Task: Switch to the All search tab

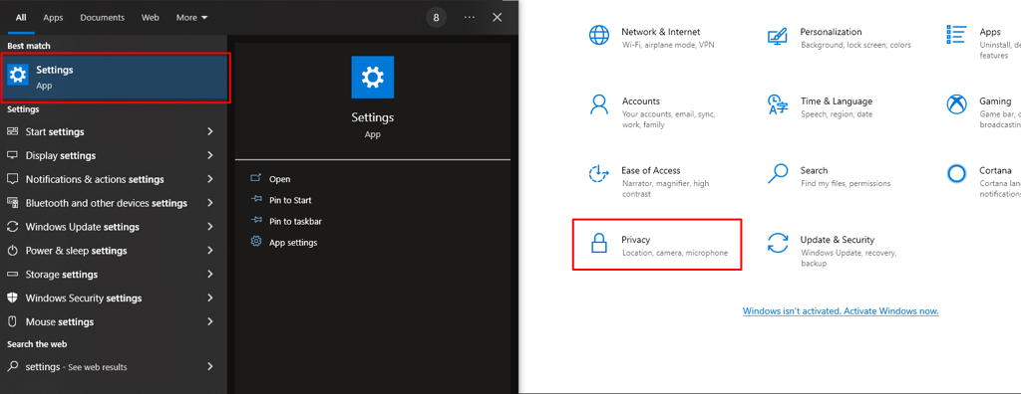Action: click(x=21, y=18)
